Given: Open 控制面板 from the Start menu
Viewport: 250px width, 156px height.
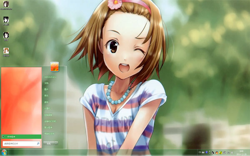Looking at the screenshot, I should coord(48,115).
